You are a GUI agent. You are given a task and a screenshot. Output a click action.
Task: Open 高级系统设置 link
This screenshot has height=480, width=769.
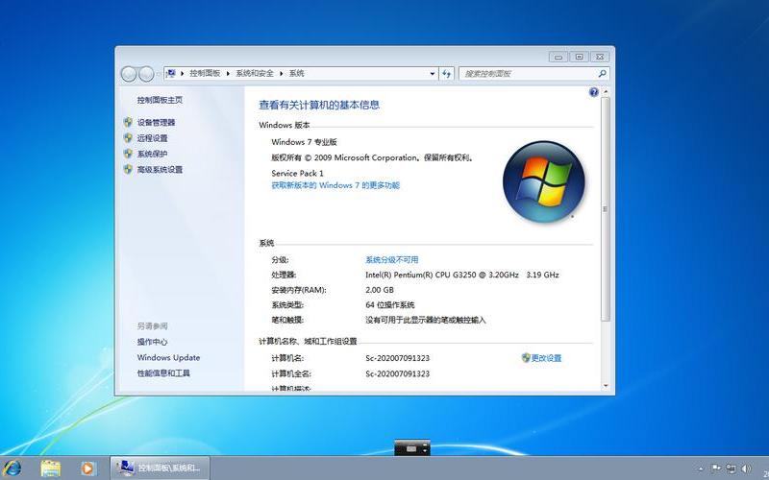160,170
